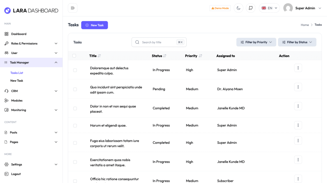Click the Super Admin avatar image

point(288,8)
